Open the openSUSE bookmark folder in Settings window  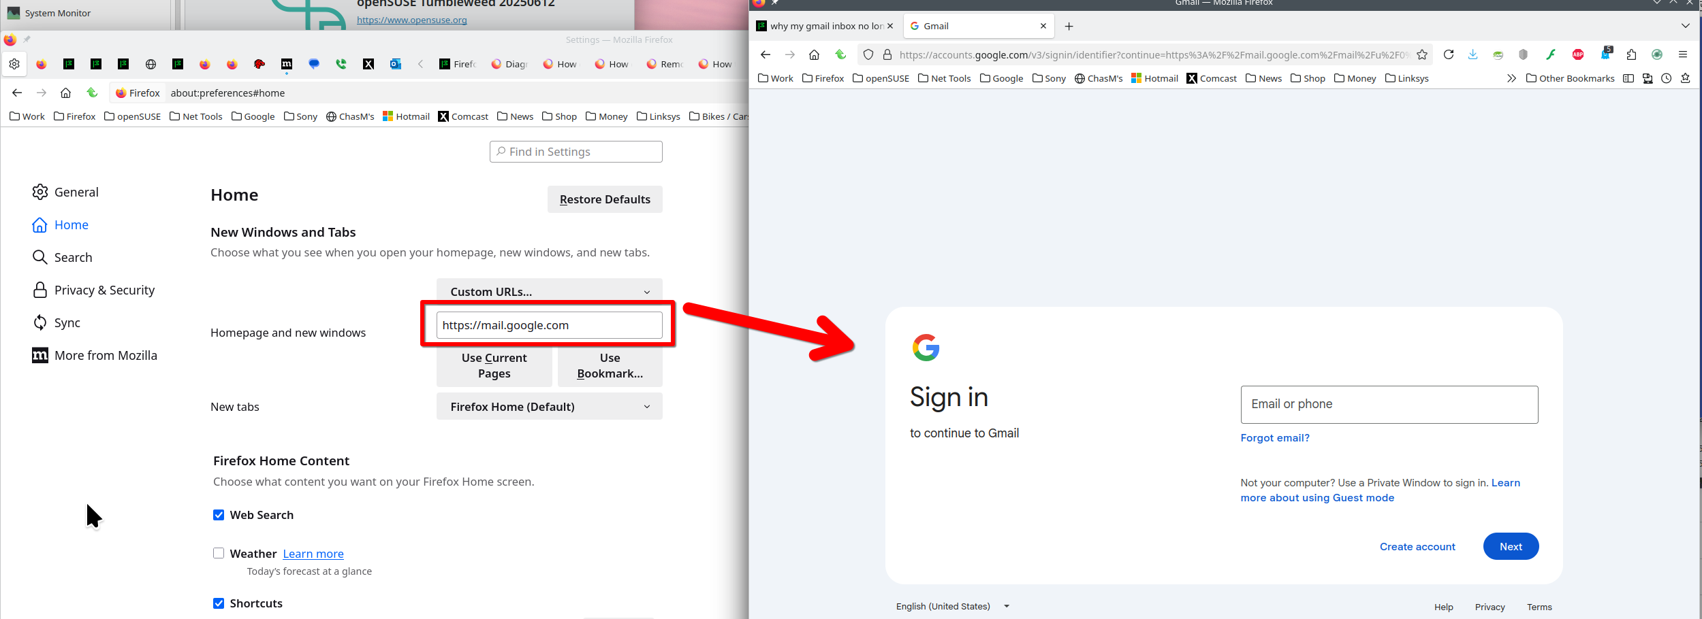click(132, 116)
